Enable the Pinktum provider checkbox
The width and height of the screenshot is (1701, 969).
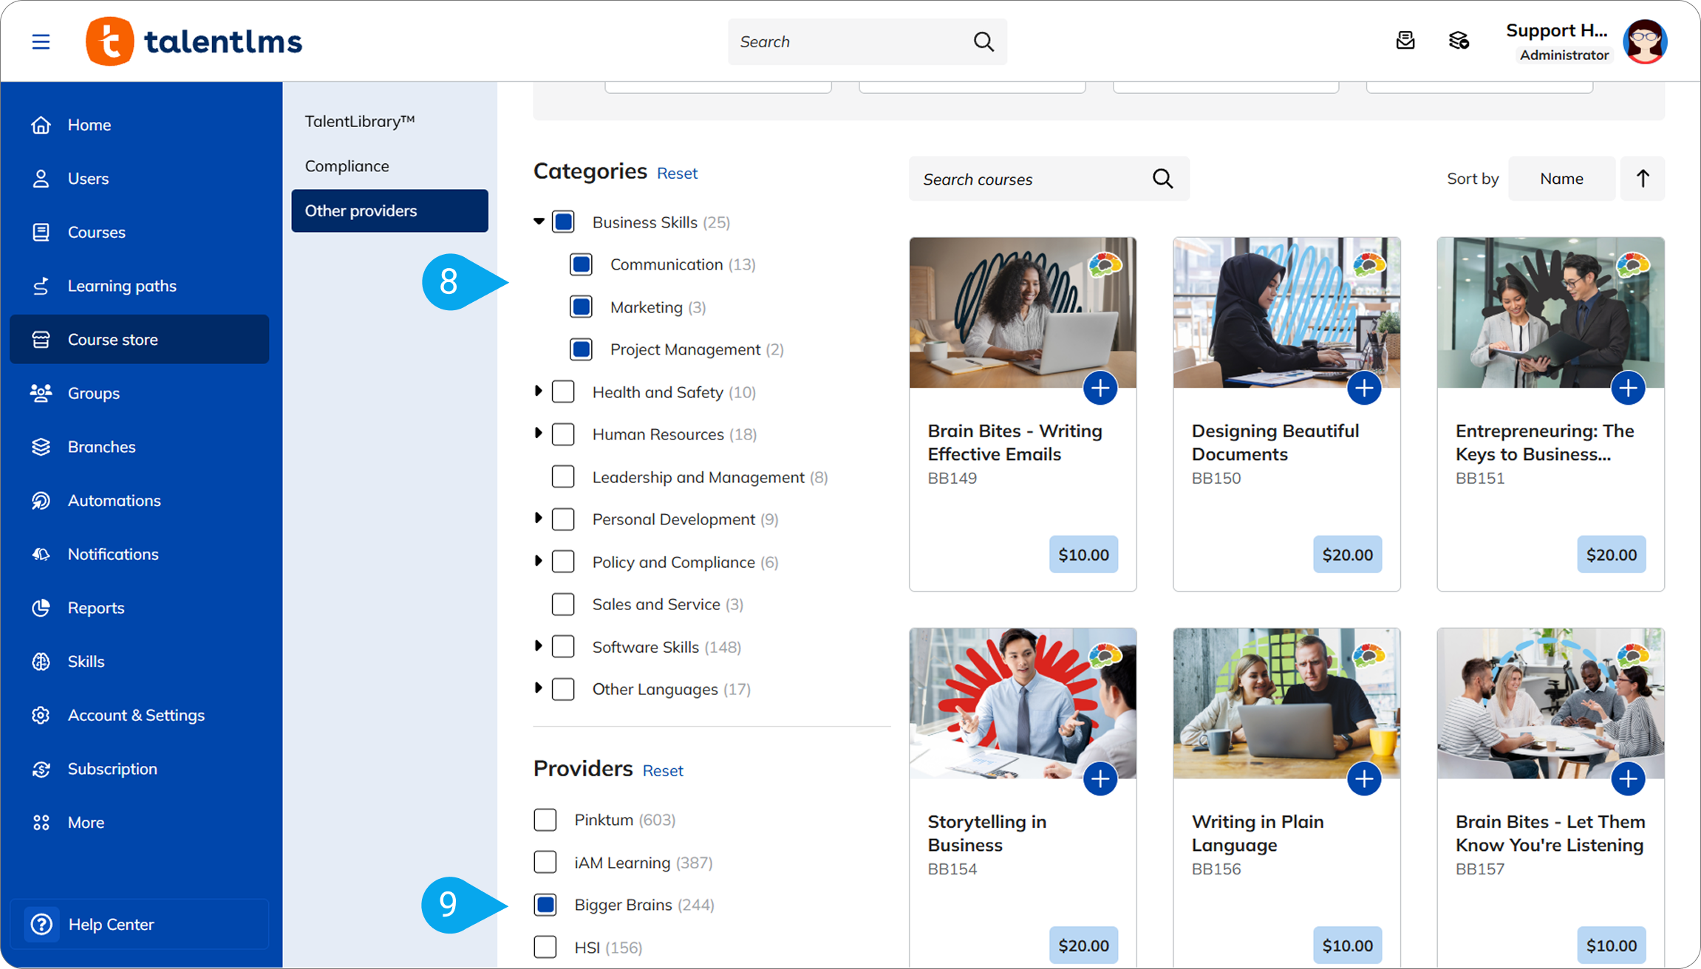coord(545,820)
